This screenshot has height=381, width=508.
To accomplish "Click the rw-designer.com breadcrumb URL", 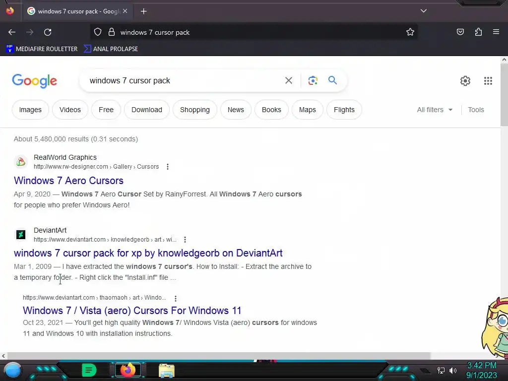I will [96, 167].
